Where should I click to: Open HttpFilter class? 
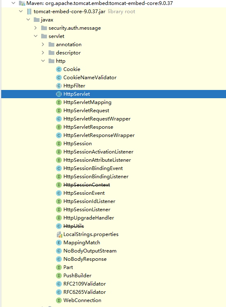point(74,86)
